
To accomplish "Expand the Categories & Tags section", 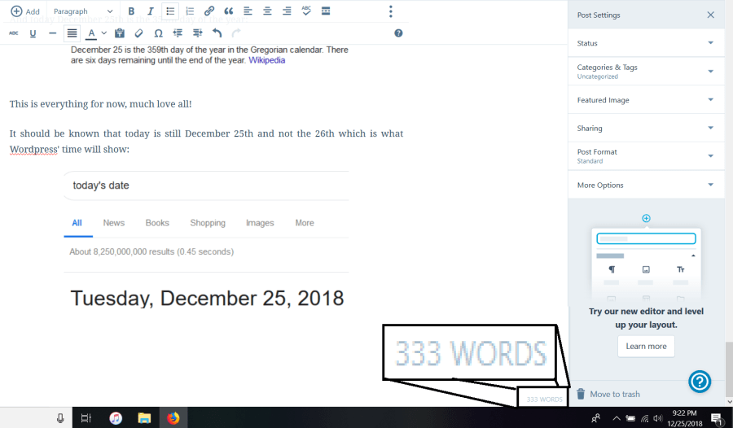I will coord(645,72).
